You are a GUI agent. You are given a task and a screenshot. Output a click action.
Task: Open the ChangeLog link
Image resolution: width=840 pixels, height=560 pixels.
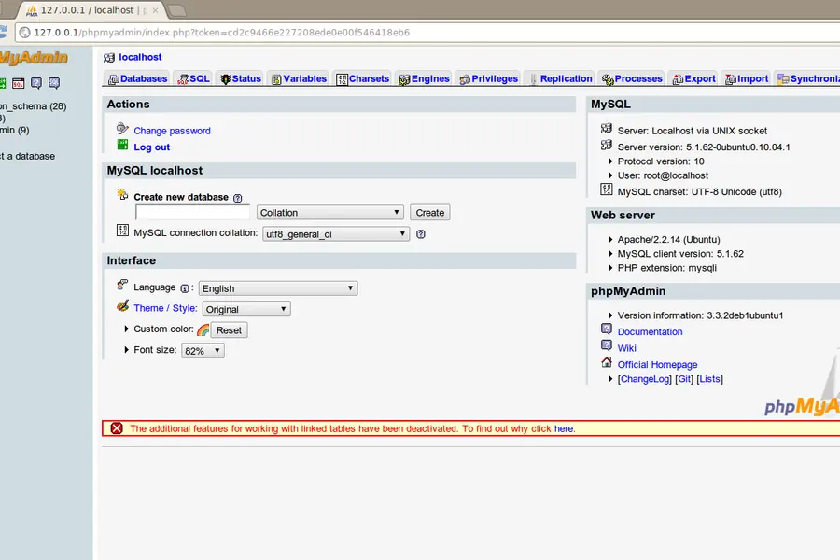[644, 379]
